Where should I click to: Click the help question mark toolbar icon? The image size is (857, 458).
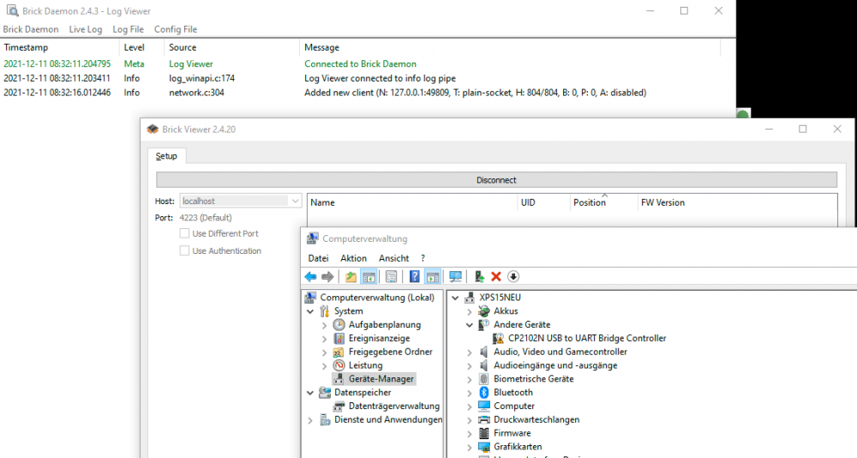tap(414, 276)
